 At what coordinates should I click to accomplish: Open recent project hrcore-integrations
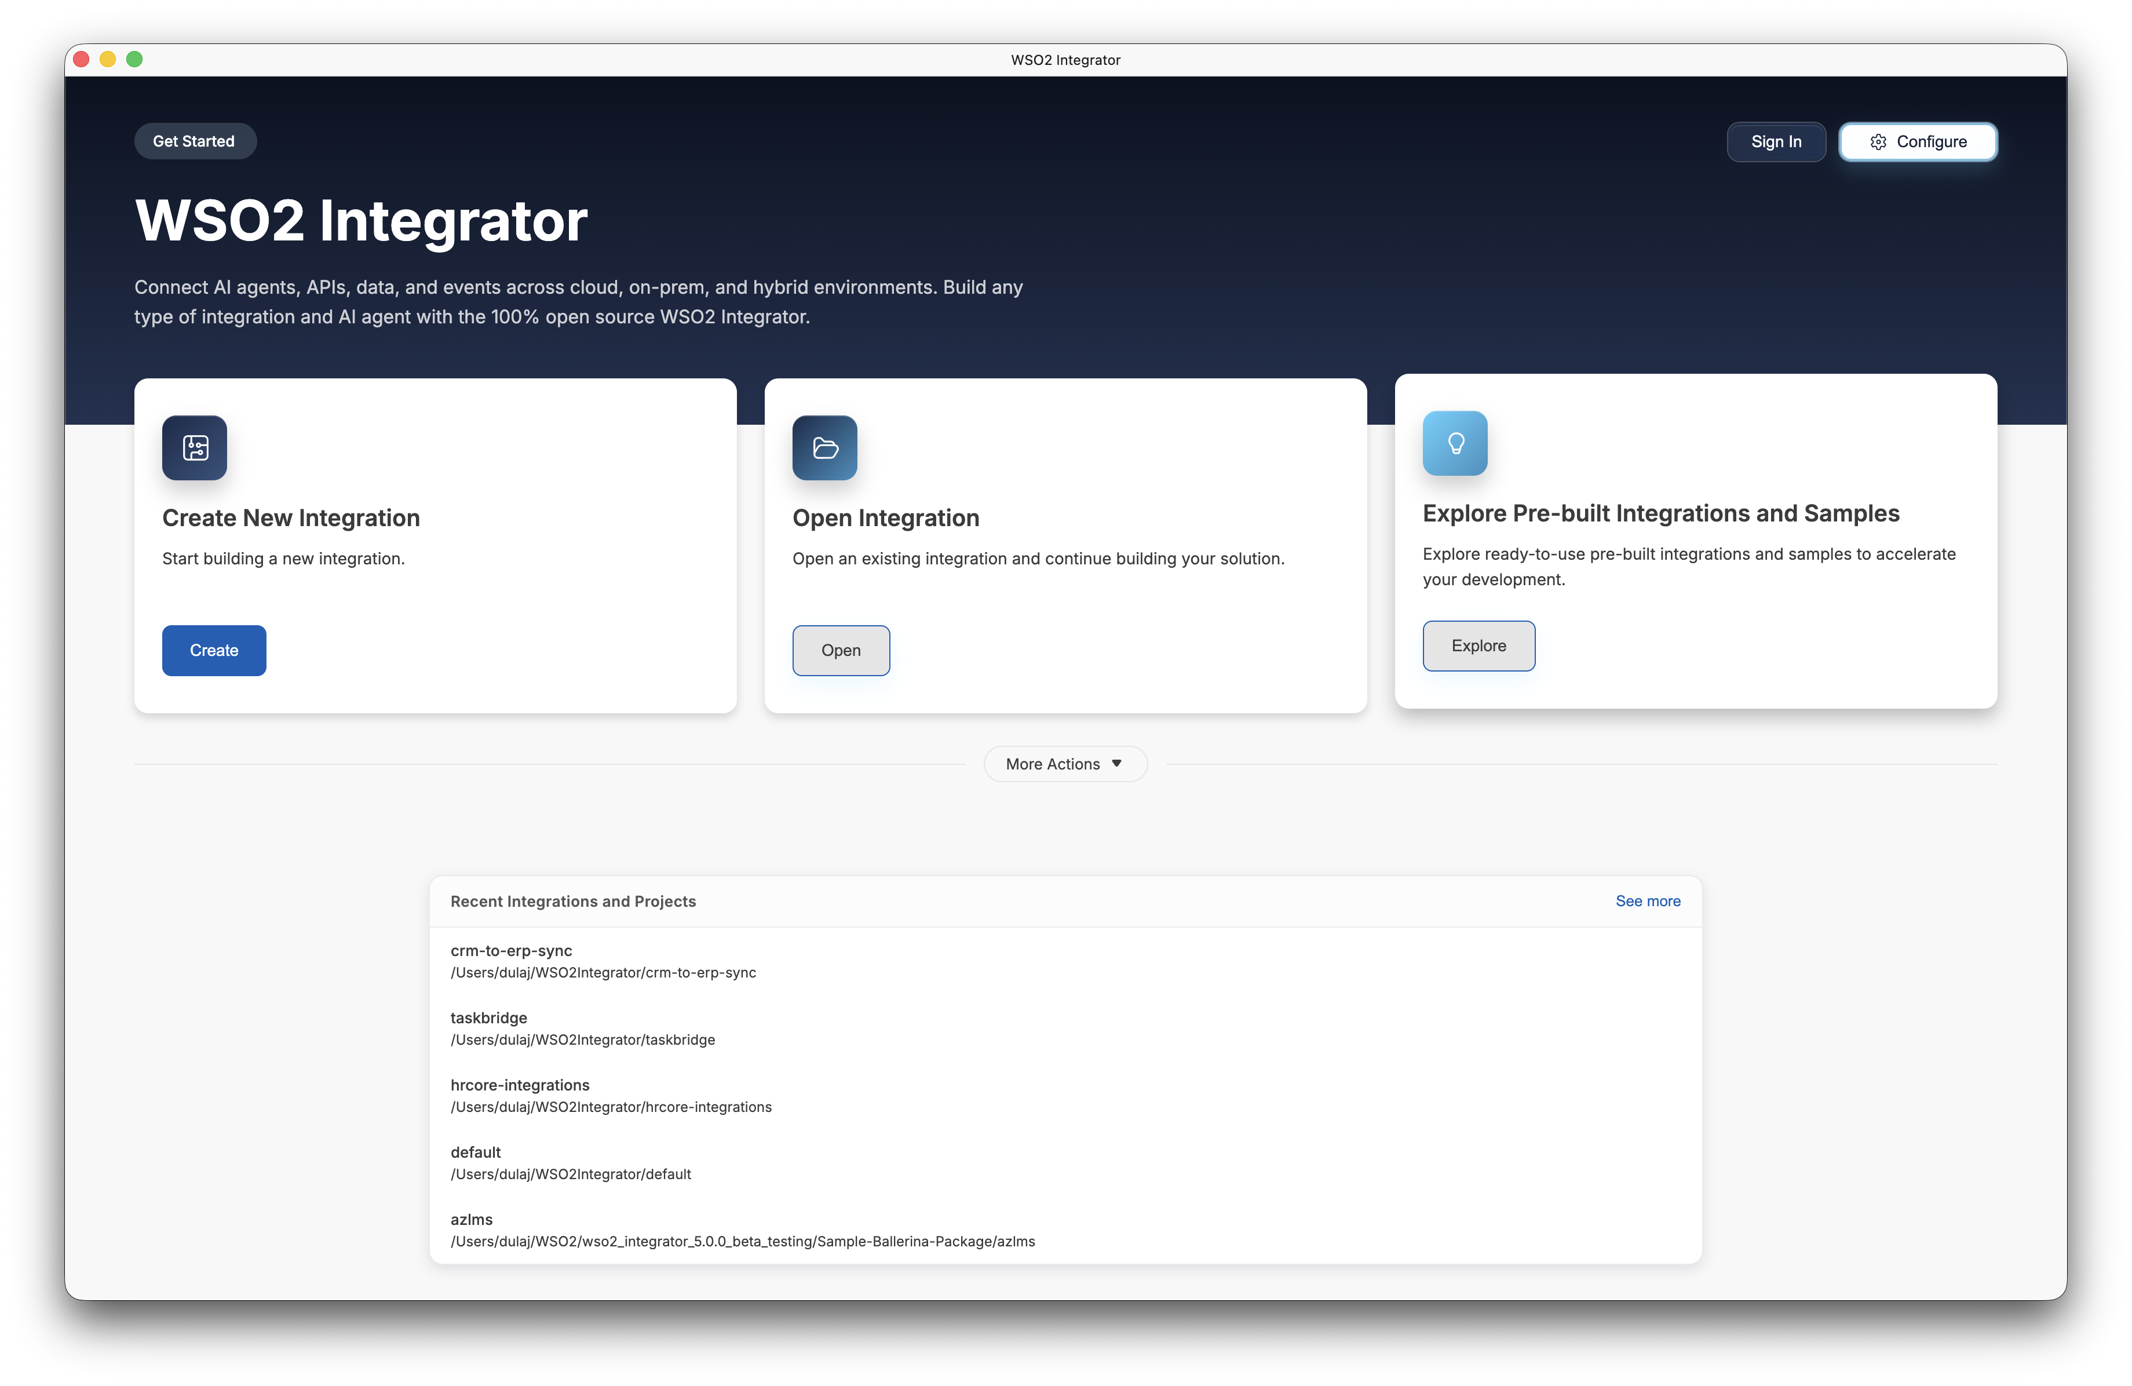click(x=520, y=1084)
